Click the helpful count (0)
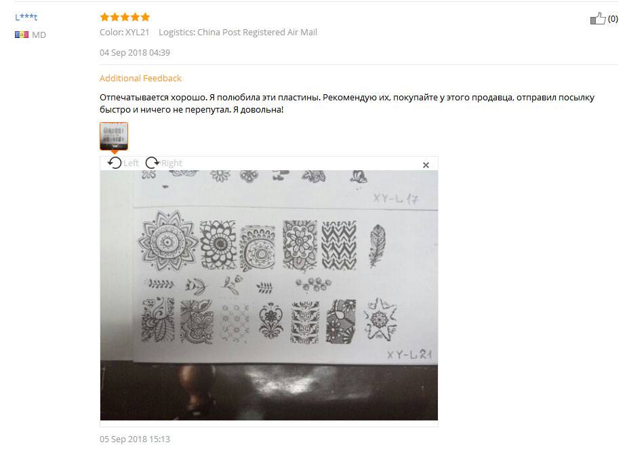The width and height of the screenshot is (629, 453). (x=613, y=18)
